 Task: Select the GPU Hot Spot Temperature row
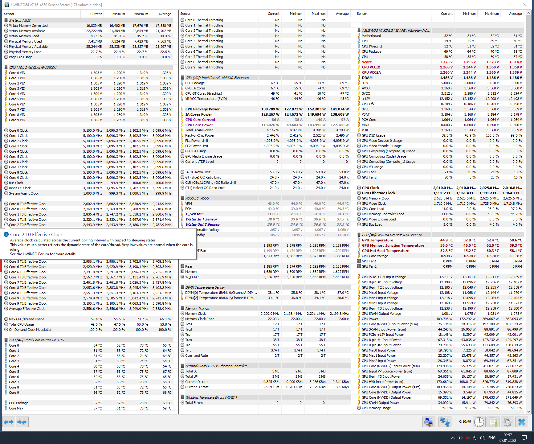[441, 251]
